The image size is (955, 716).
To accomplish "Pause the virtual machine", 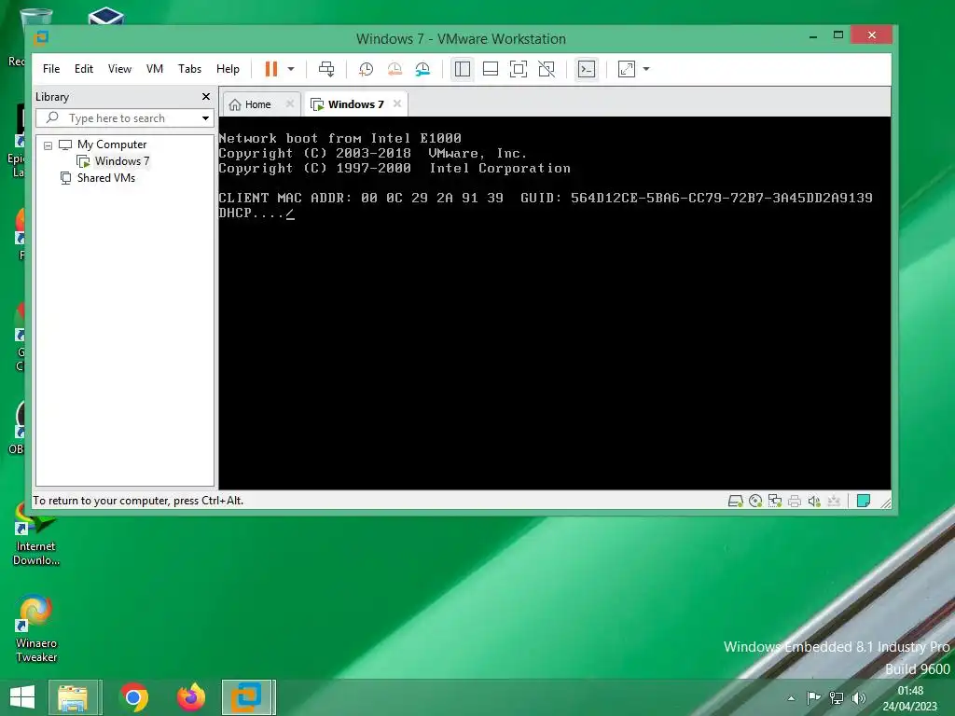I will tap(271, 69).
